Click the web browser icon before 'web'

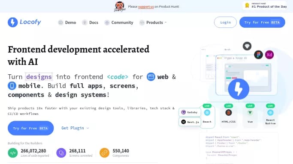tap(151, 77)
